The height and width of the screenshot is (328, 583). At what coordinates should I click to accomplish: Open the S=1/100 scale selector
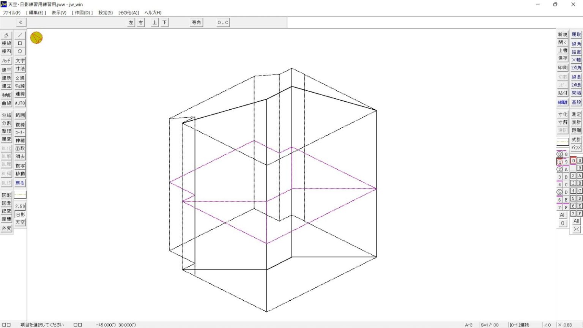coord(490,325)
